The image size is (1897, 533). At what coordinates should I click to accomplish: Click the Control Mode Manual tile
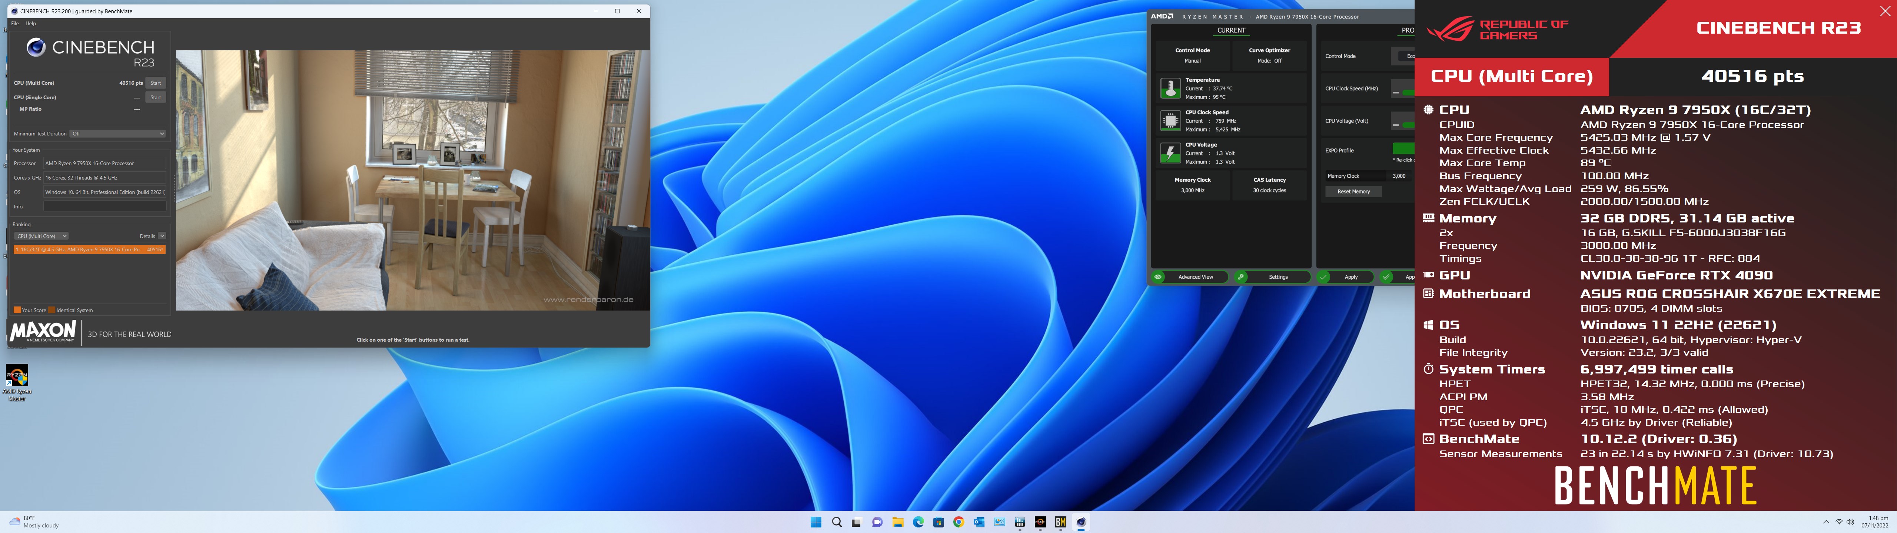point(1192,55)
